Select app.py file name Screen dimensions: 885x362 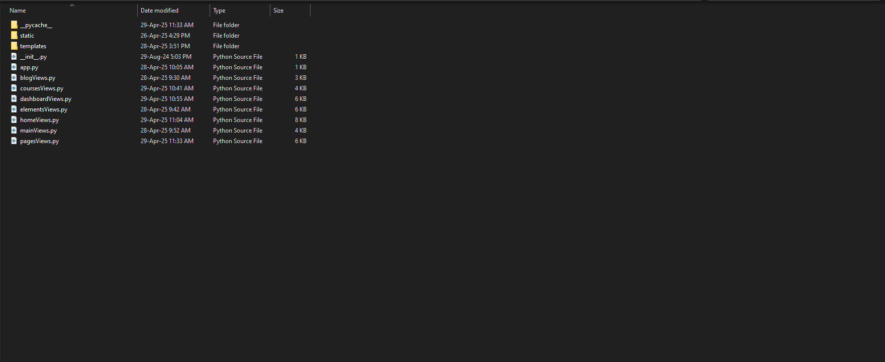click(29, 67)
